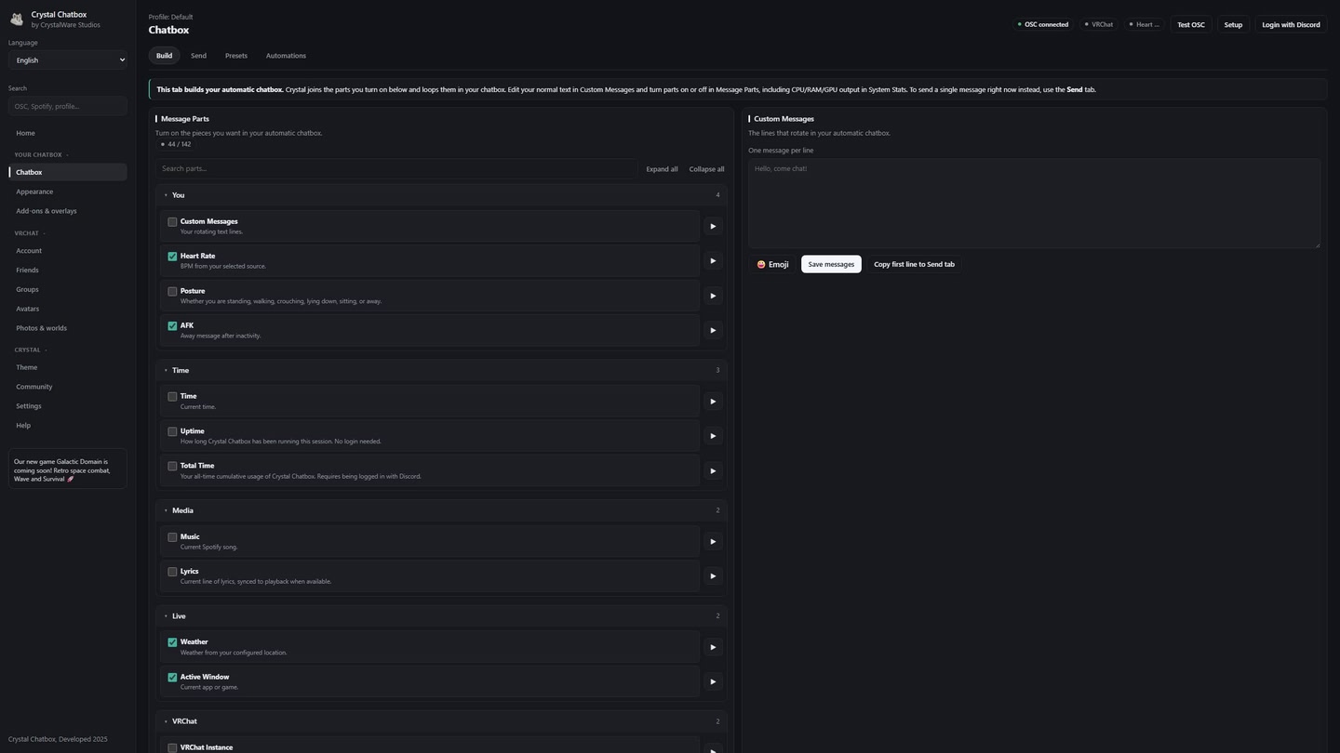The height and width of the screenshot is (753, 1340).
Task: Collapse the Live section
Action: [442, 616]
